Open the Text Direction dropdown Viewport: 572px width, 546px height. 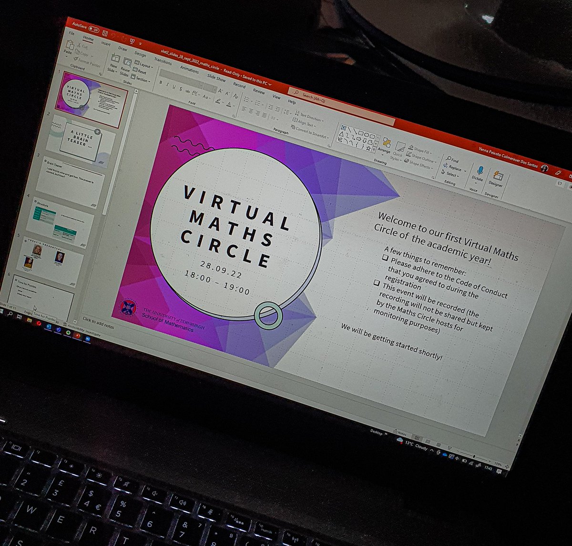pyautogui.click(x=309, y=116)
